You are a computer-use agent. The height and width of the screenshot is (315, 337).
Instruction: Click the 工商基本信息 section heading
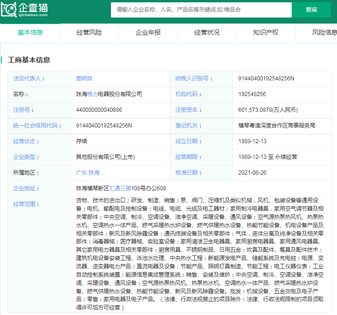click(x=29, y=60)
